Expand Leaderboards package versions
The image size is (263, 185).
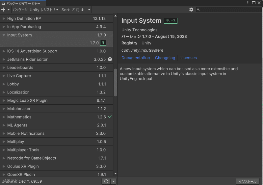click(x=4, y=67)
